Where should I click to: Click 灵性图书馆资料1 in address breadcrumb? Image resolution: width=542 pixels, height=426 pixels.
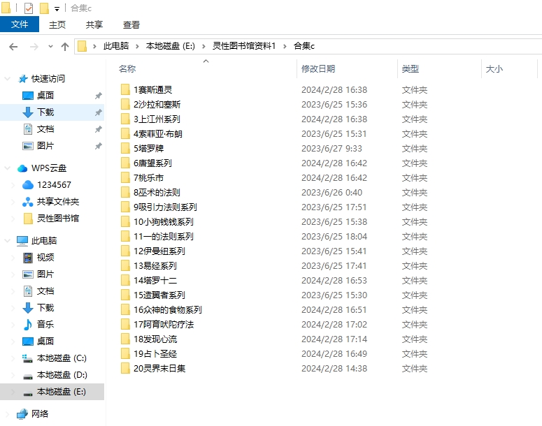[x=244, y=46]
